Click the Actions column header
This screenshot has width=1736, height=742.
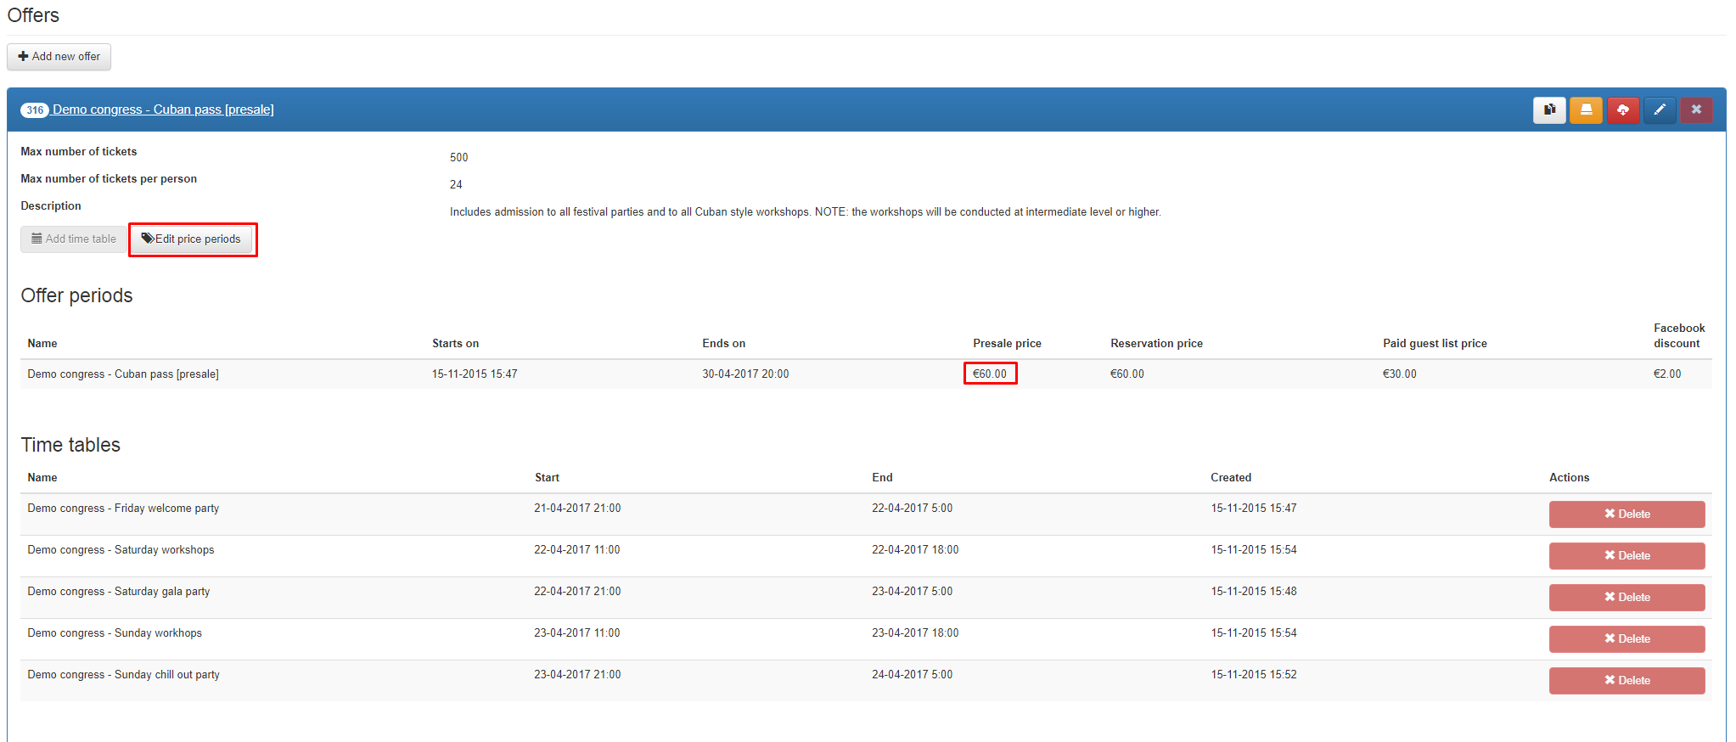1569,477
